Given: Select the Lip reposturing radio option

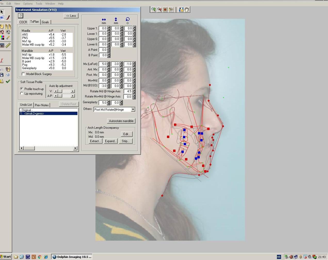Looking at the screenshot, I should point(22,94).
